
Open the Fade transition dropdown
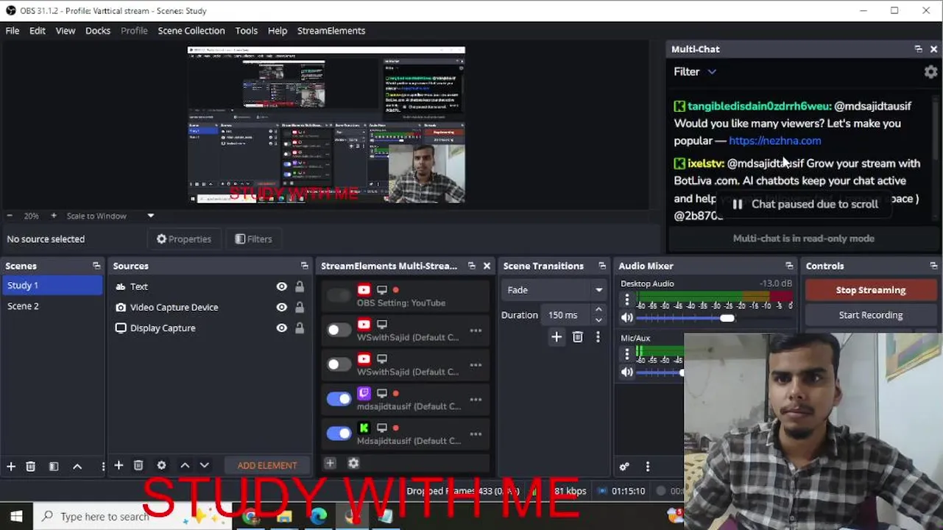click(x=554, y=290)
